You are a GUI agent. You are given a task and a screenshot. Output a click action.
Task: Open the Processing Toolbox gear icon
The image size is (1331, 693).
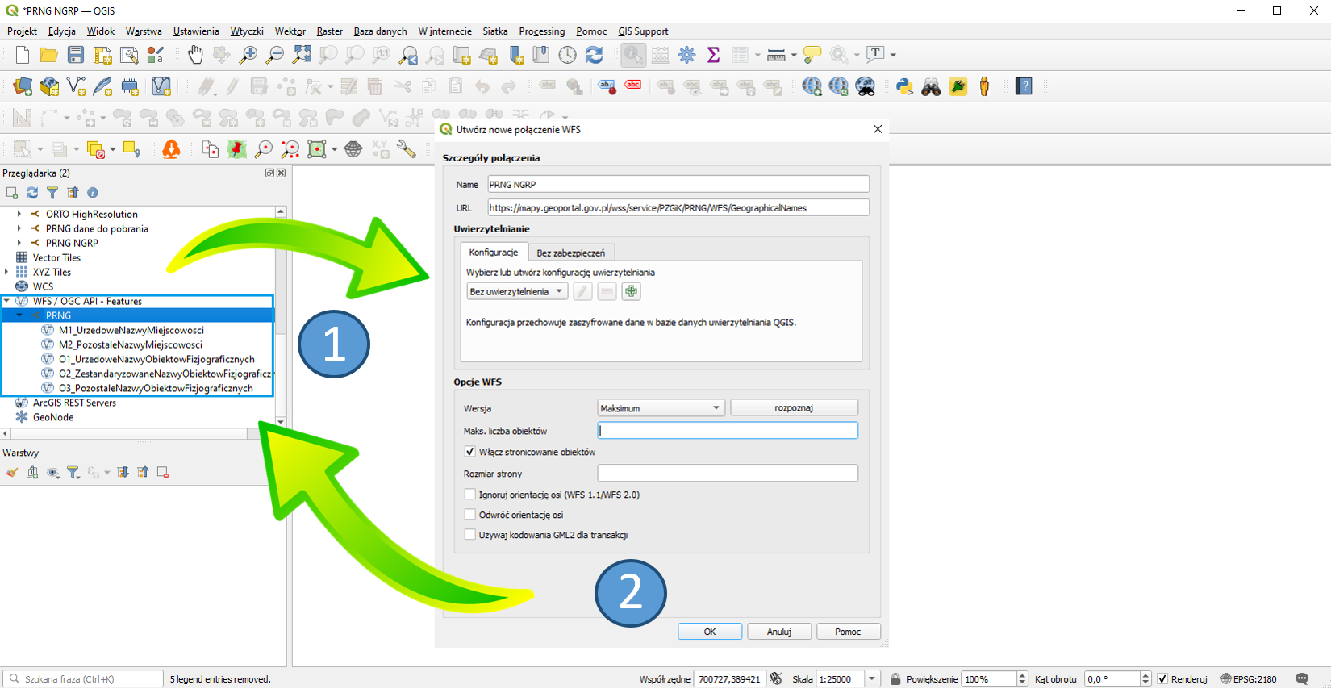pyautogui.click(x=686, y=55)
